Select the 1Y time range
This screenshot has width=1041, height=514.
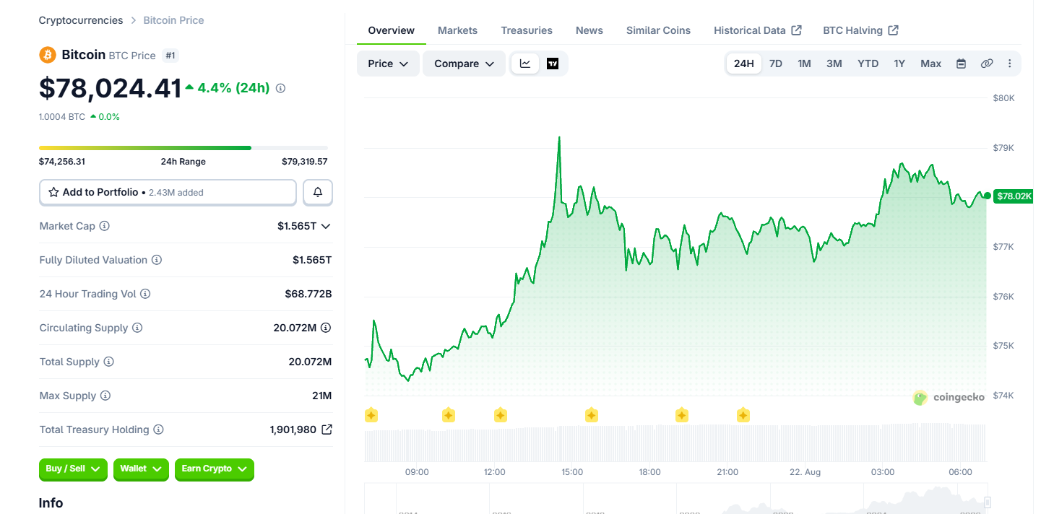pos(899,64)
